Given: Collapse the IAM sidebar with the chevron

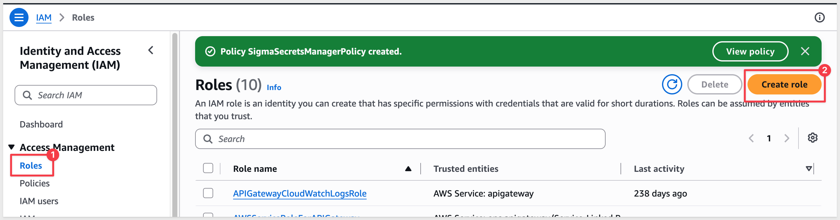Looking at the screenshot, I should [x=151, y=50].
